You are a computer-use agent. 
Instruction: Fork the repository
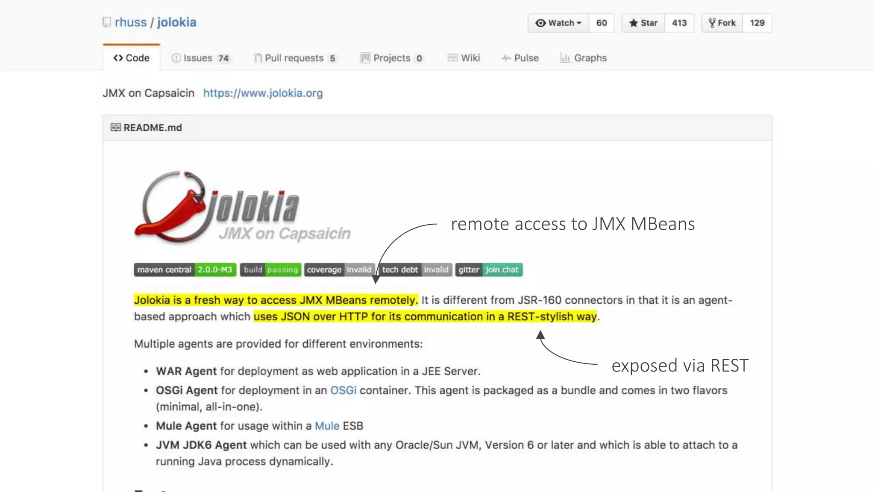tap(722, 23)
